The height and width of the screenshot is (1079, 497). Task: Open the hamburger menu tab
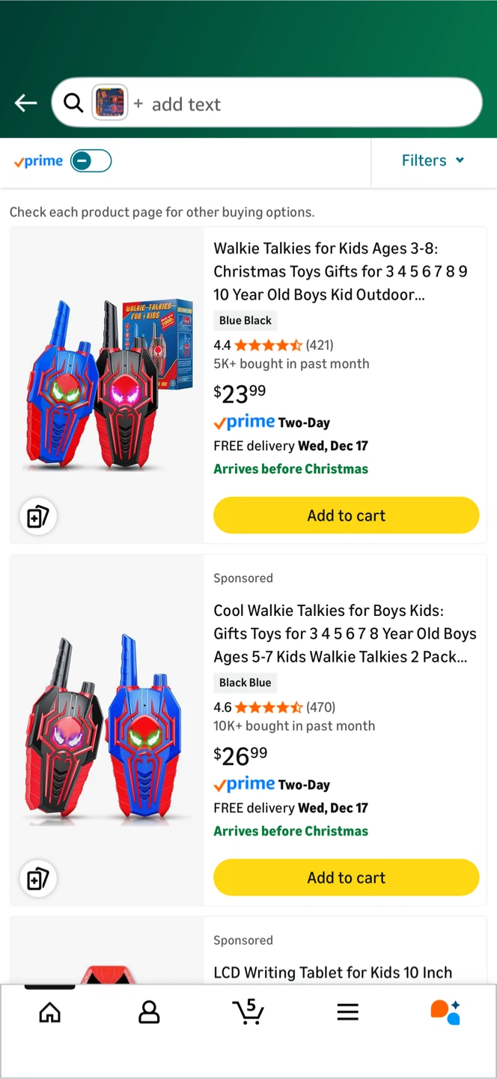347,1013
